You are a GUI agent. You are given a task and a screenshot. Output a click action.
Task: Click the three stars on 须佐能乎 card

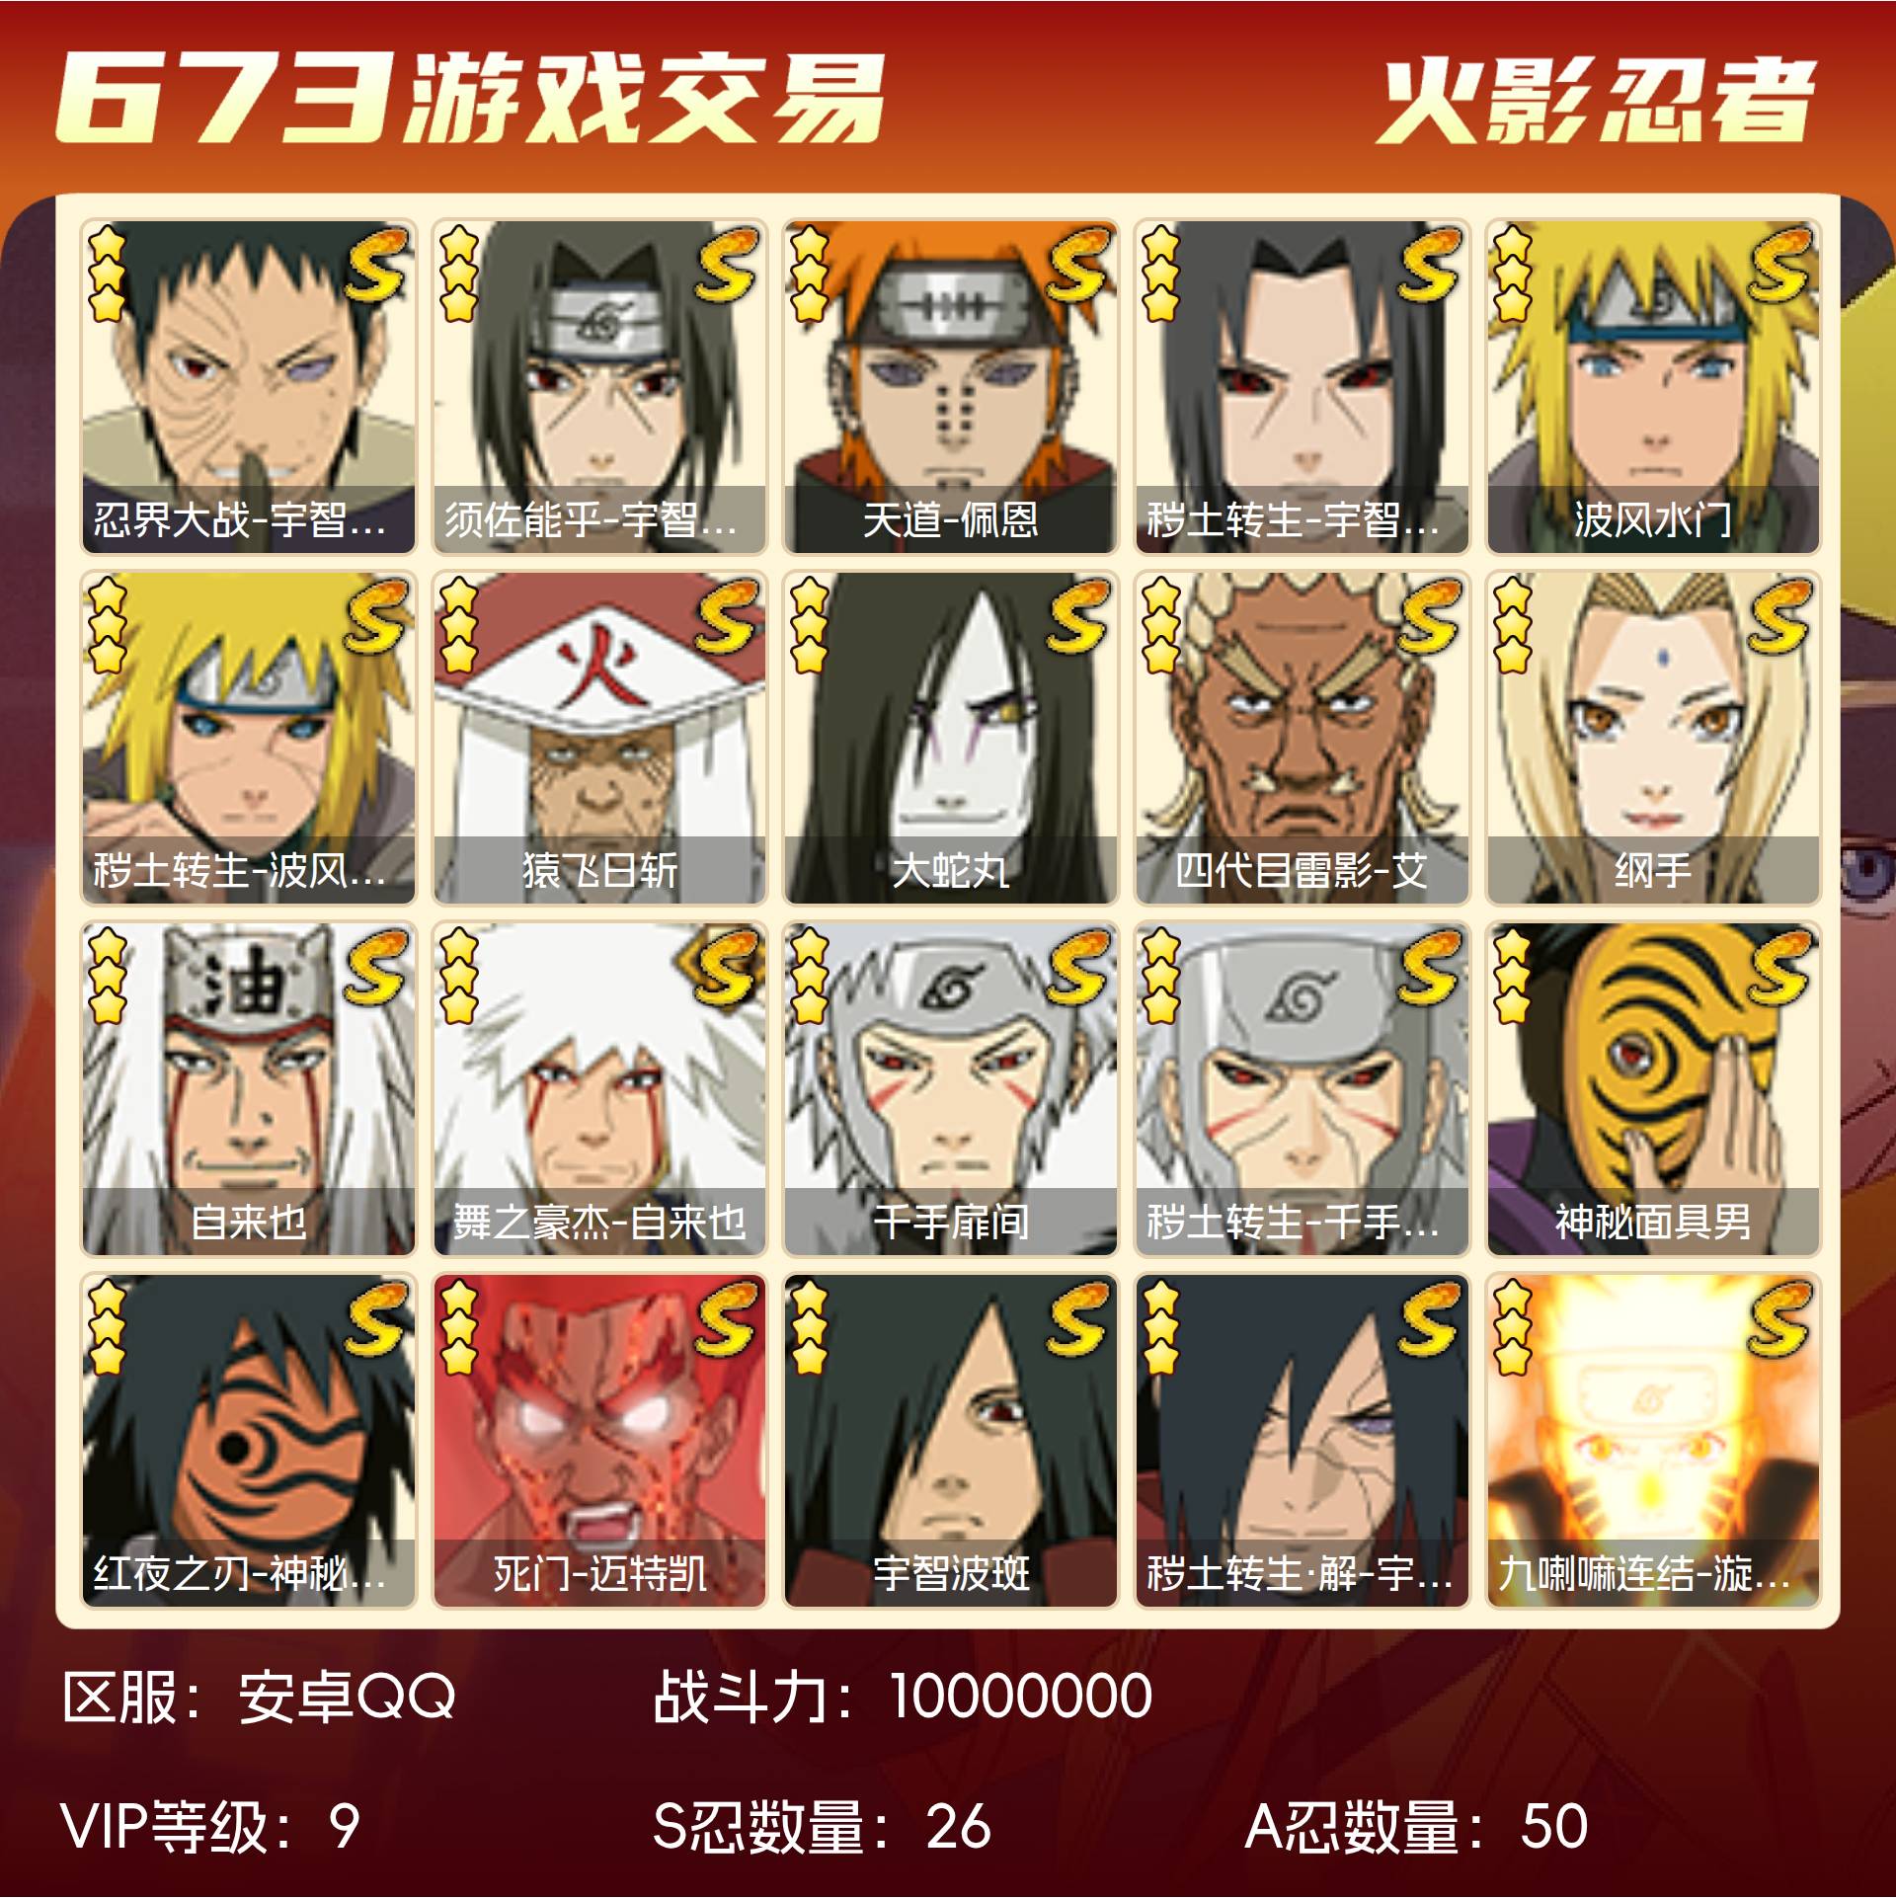pos(458,274)
